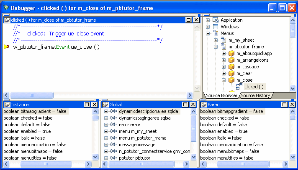Switch to the Source History tab
Viewport: 298px width, 170px height.
[255, 95]
